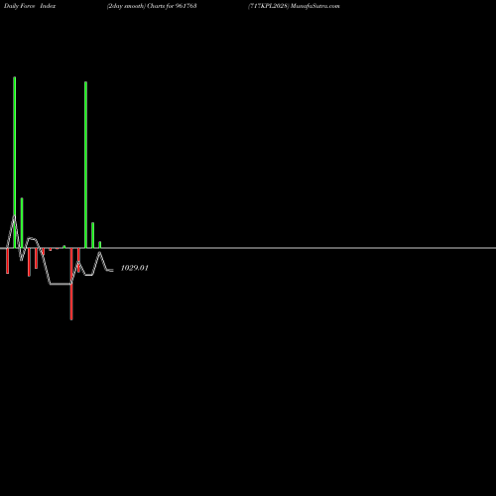Click the 1029.01 value label

[x=135, y=268]
